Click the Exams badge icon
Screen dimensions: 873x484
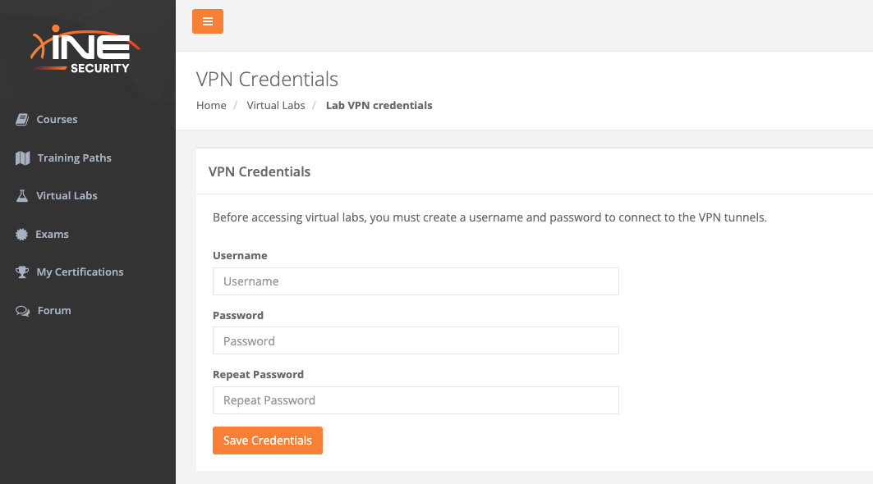(x=21, y=235)
